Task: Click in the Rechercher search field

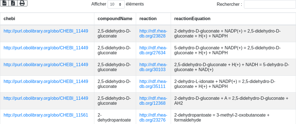Action: (270, 4)
